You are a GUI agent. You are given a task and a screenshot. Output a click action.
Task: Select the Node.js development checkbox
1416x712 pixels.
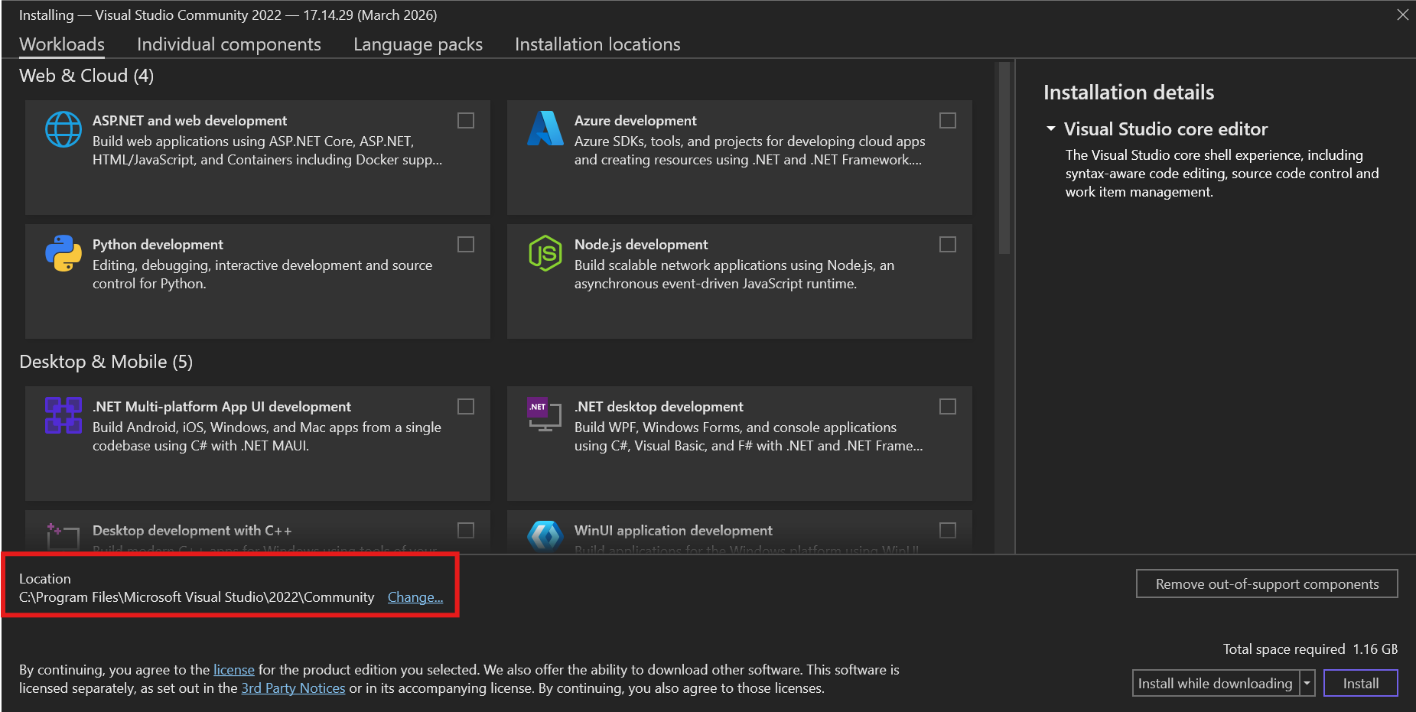tap(948, 245)
